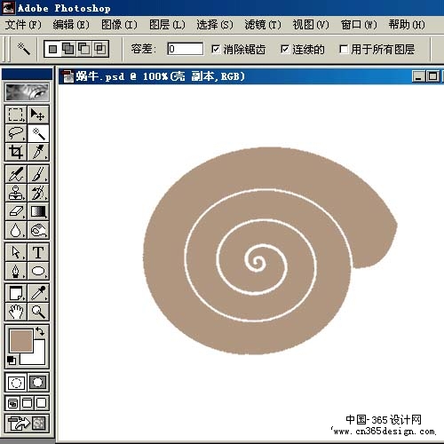
Task: Click the 容差 tolerance input field
Action: click(x=186, y=49)
